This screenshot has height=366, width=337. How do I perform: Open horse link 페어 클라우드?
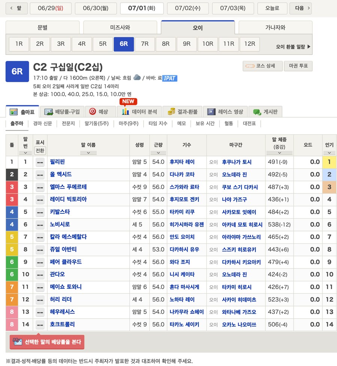[66, 262]
